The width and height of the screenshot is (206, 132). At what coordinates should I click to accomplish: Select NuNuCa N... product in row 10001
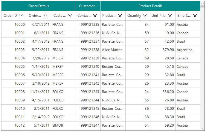click(113, 33)
